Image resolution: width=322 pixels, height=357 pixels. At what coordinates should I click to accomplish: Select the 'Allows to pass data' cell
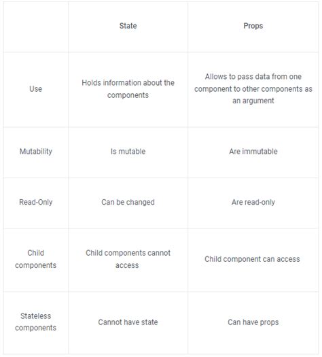[253, 89]
